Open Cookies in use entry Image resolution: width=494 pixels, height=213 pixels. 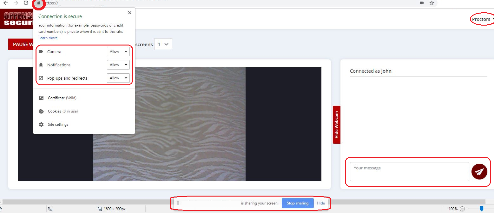pos(63,111)
